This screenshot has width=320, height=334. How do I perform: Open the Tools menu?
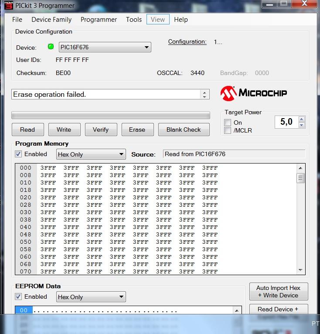click(x=134, y=20)
